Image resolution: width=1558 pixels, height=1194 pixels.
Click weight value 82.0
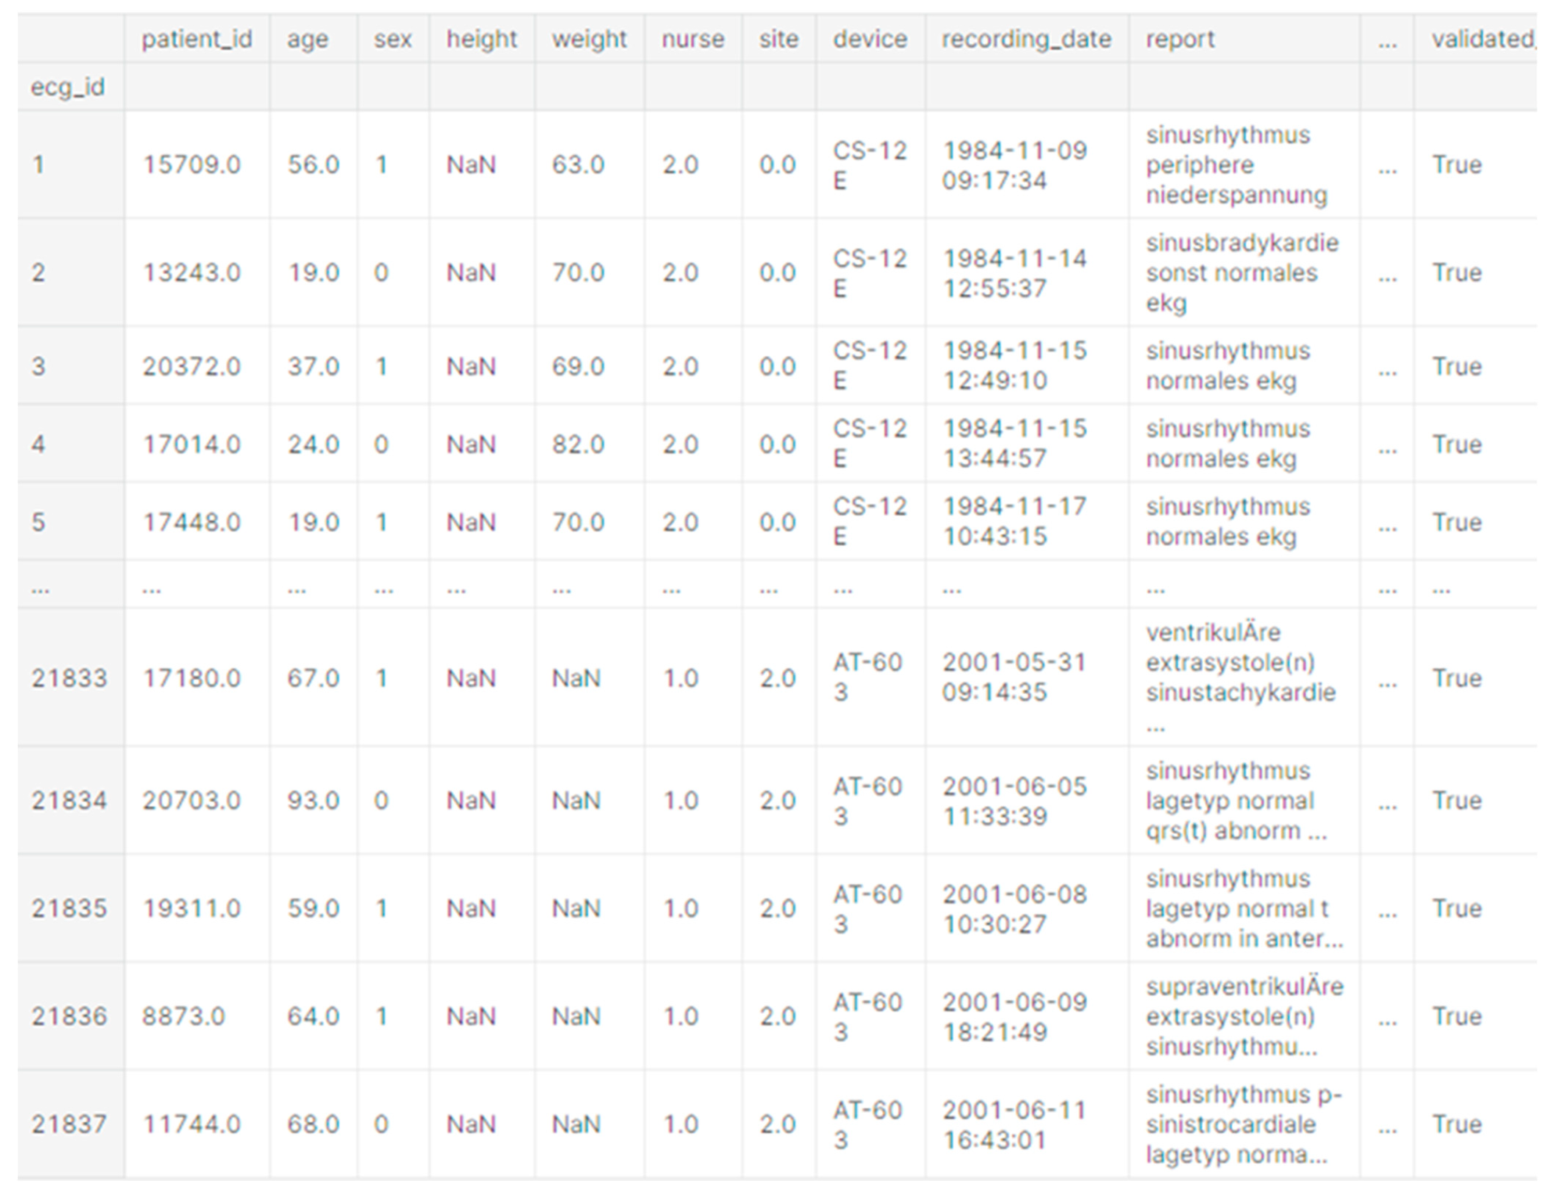click(578, 445)
